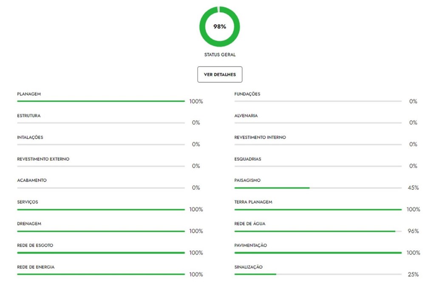Image resolution: width=425 pixels, height=283 pixels.
Task: Click the Rede de Água progress bar
Action: pyautogui.click(x=318, y=231)
